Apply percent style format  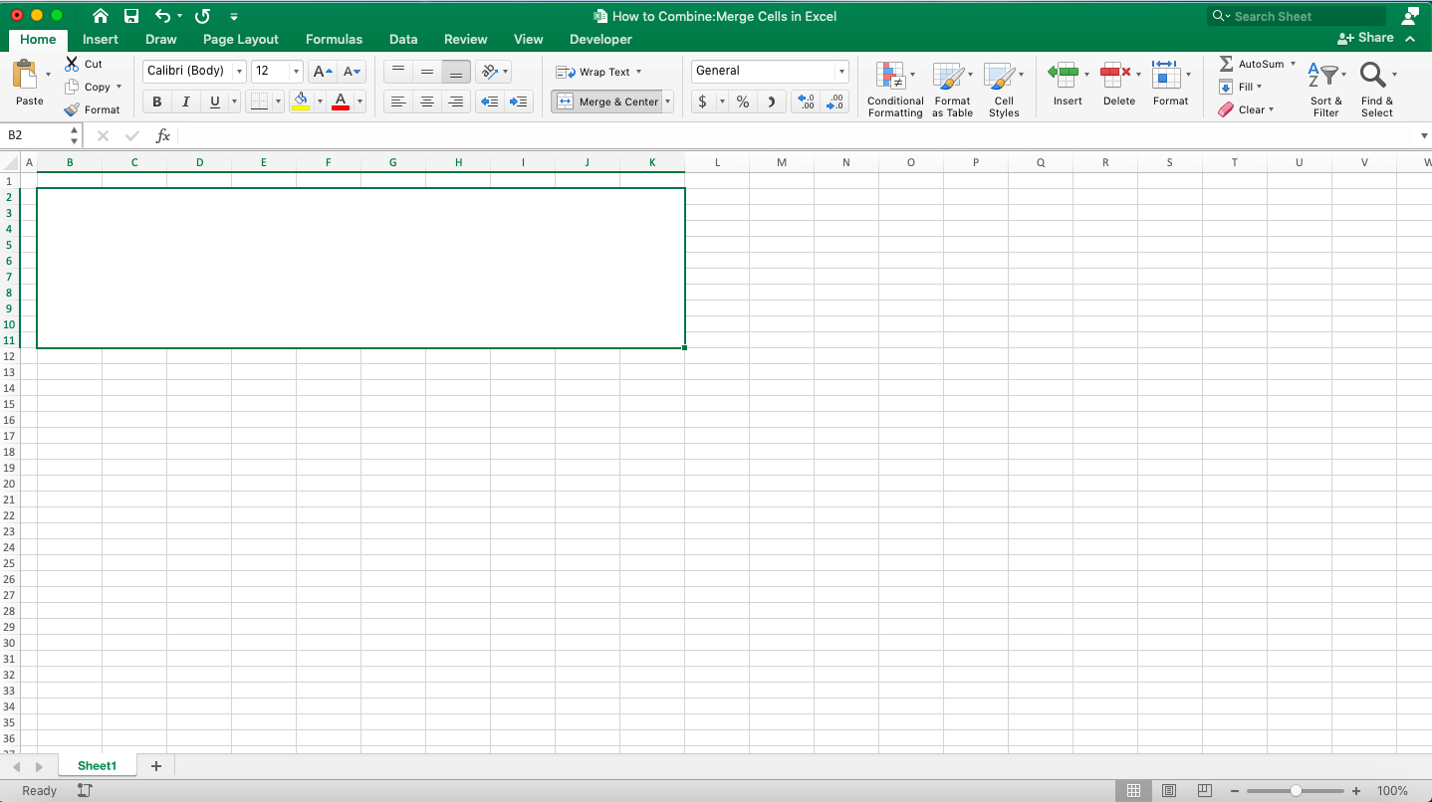coord(743,101)
